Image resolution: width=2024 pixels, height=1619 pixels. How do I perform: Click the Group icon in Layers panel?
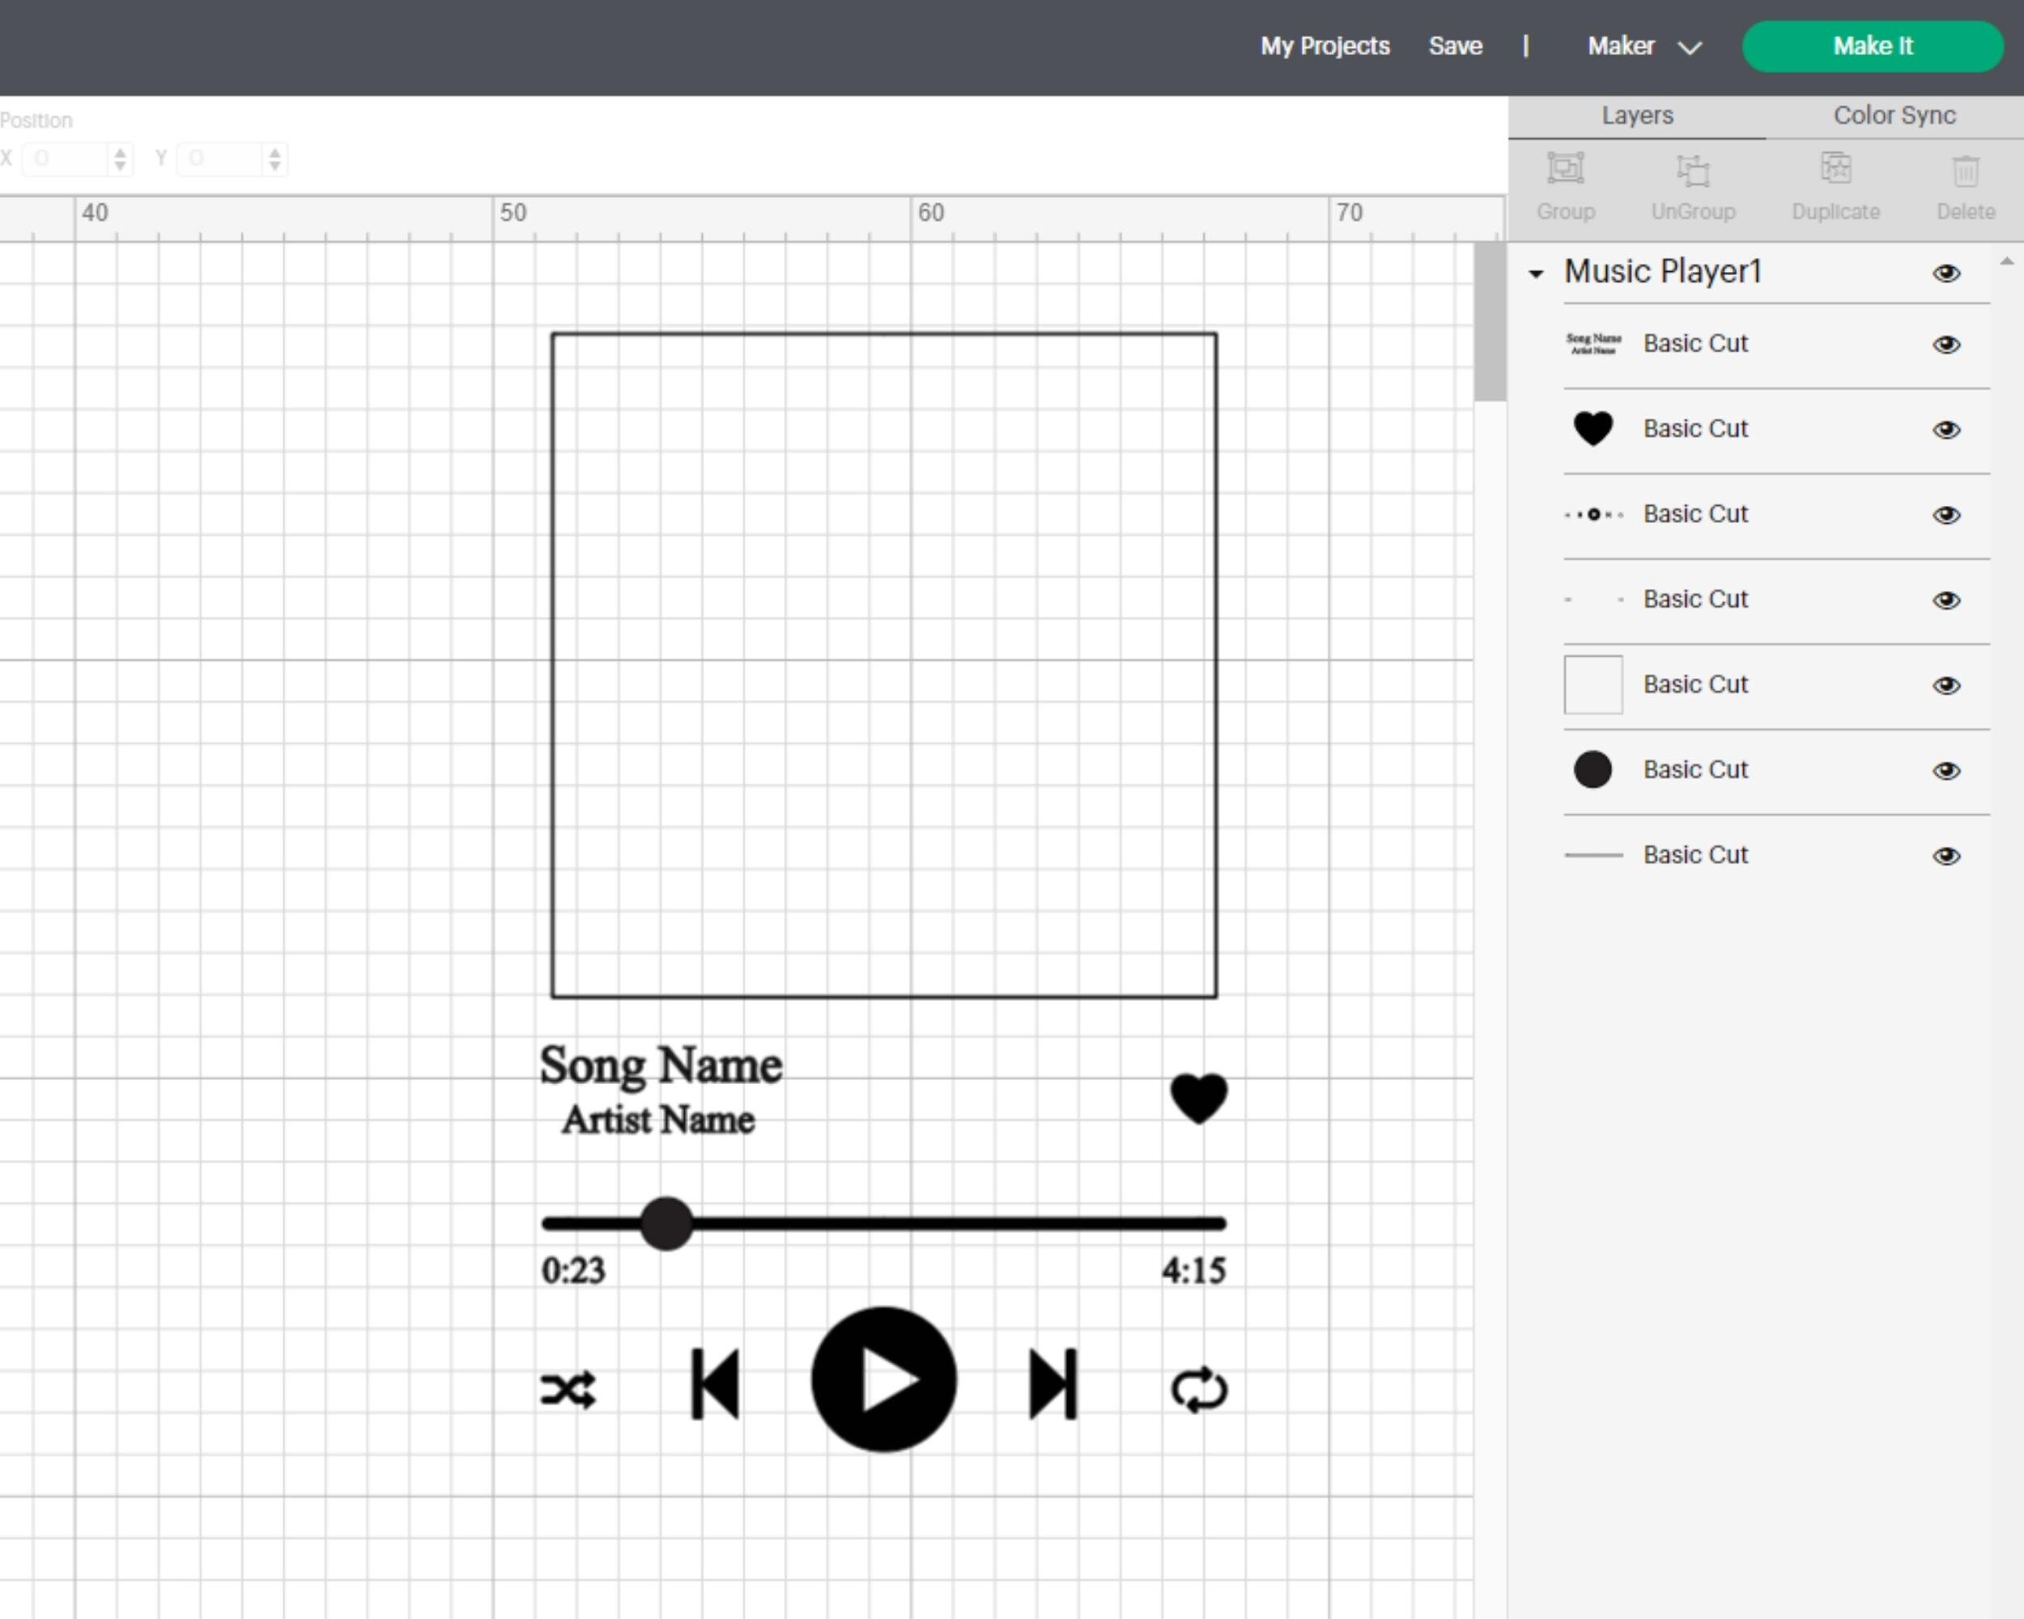(1565, 169)
